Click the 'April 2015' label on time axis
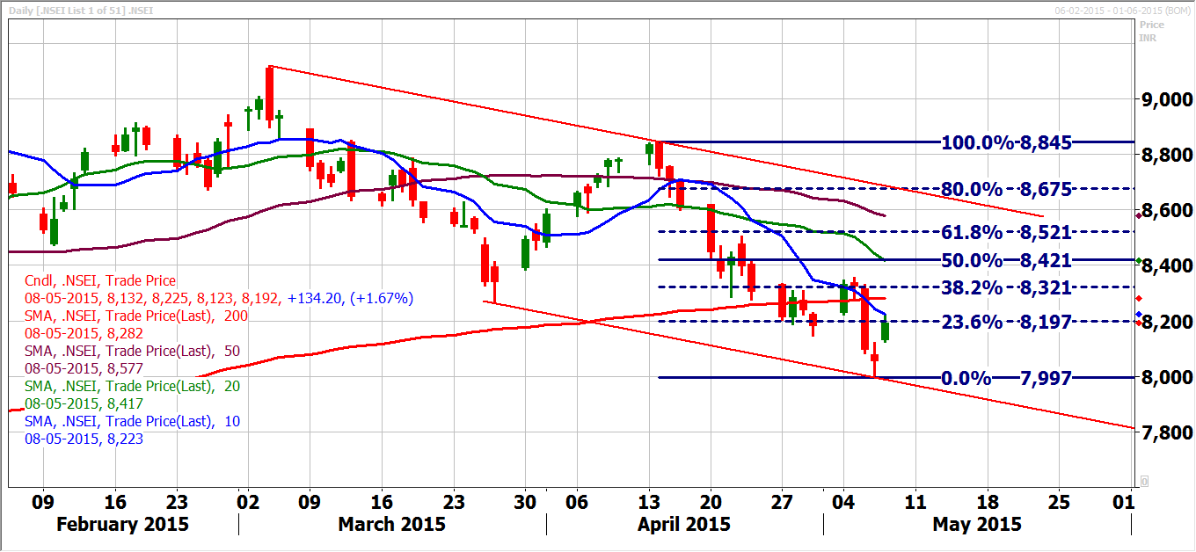Image resolution: width=1196 pixels, height=552 pixels. point(685,524)
